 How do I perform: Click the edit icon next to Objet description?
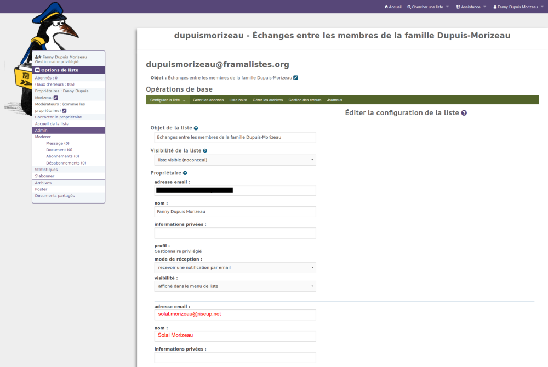coord(296,78)
